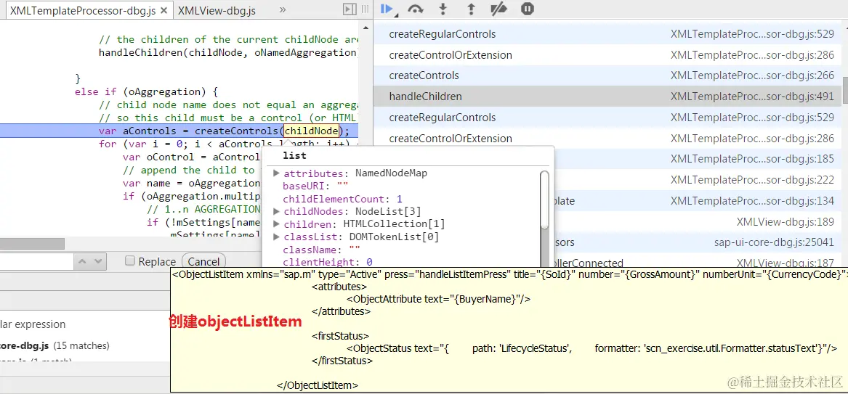848x394 pixels.
Task: Enable the Replace checkbox
Action: (x=130, y=261)
